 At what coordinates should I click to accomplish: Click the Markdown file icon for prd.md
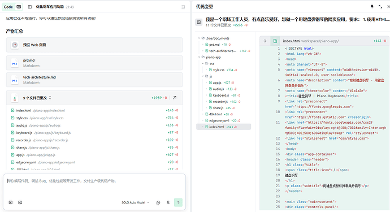coord(15,63)
